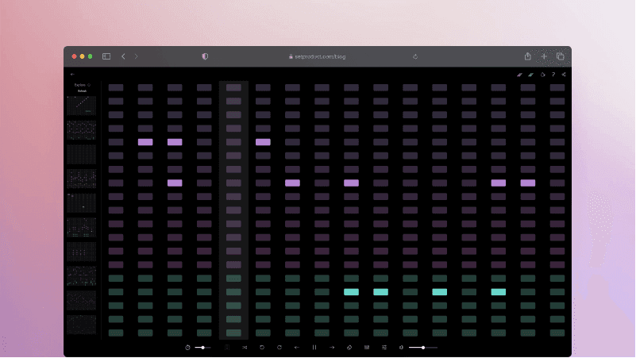Turn off the lit teal cell in ninth column
The image size is (636, 358).
click(351, 292)
